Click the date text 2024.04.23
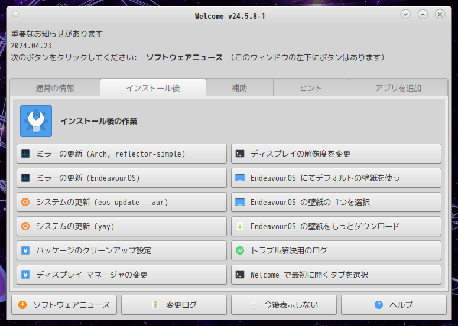 tap(31, 46)
